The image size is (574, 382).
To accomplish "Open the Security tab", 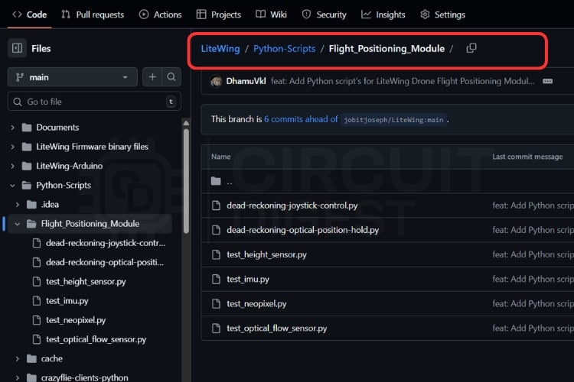I will [x=324, y=15].
